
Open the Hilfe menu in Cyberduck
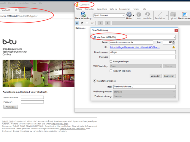[x=144, y=9]
